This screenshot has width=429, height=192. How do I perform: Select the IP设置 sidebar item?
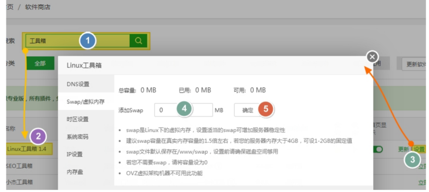[x=74, y=154]
